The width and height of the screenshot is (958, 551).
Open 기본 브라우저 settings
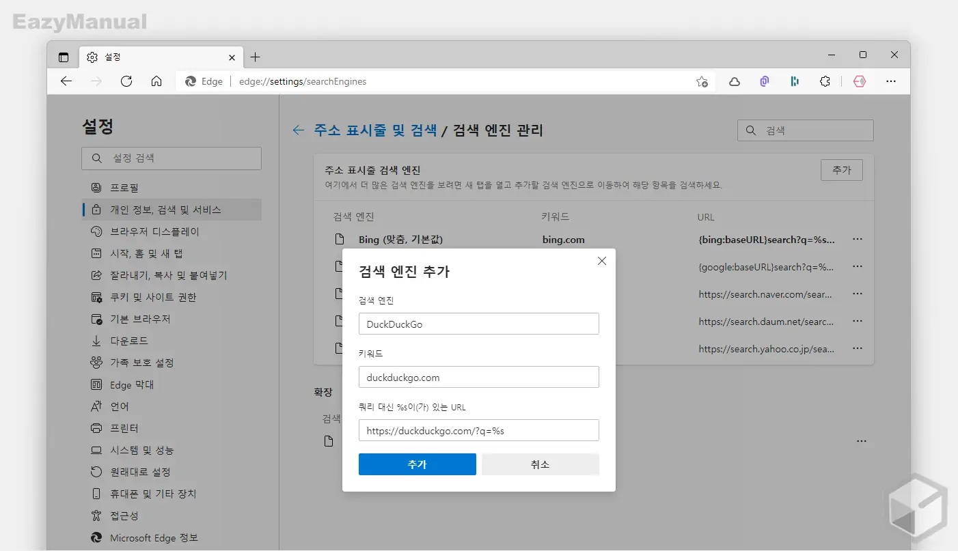172,319
